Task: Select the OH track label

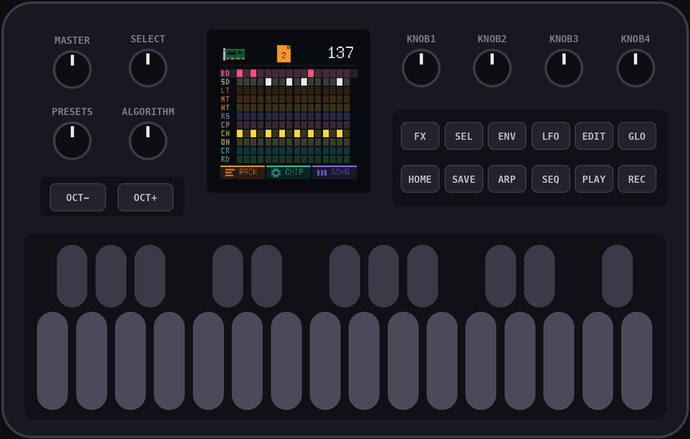Action: 225,142
